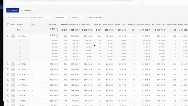188x106 pixels.
Task: Expand the АРТ-311 row with 336 orders
Action: click(x=18, y=69)
